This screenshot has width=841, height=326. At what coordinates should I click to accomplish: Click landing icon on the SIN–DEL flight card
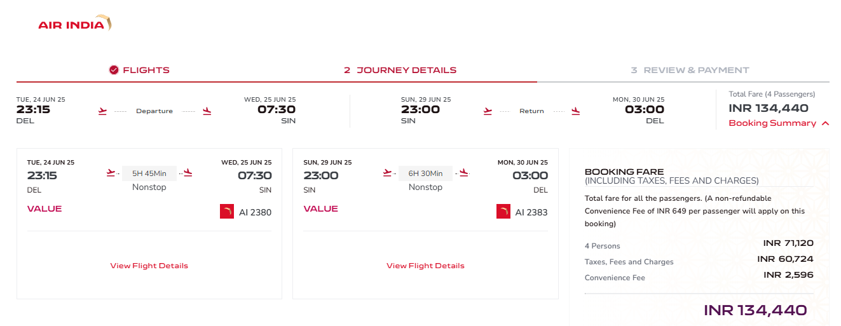pos(464,172)
